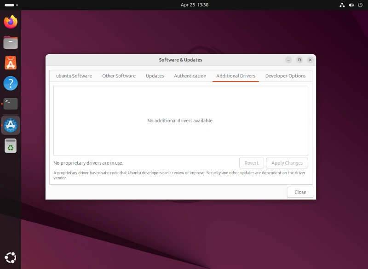Click the volume speaker icon
Viewport: 368px width, 269px height.
tap(351, 5)
